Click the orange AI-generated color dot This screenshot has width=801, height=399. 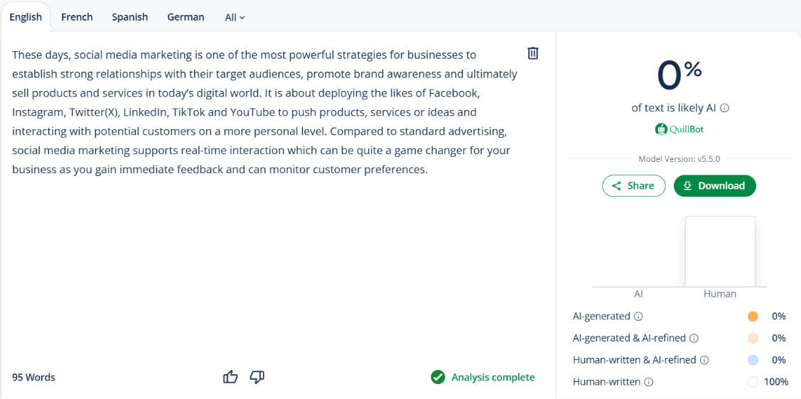point(753,317)
